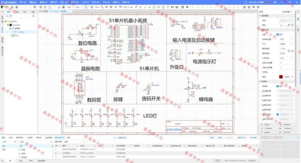Viewport: 301px width, 163px height.
Task: Open the 工具(T) menu
Action: pos(85,2)
